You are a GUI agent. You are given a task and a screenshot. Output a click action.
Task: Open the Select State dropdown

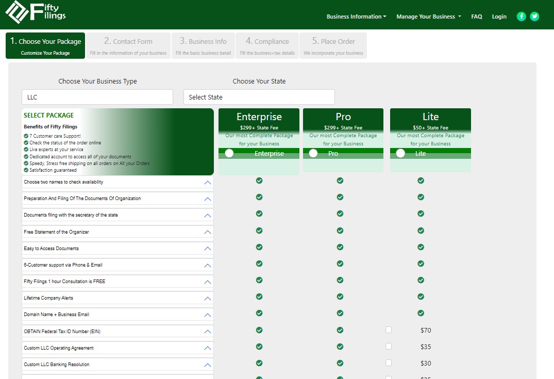coord(259,97)
